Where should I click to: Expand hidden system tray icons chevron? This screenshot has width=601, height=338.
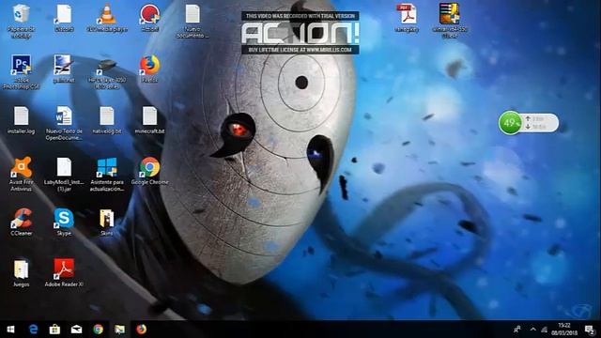[532, 330]
